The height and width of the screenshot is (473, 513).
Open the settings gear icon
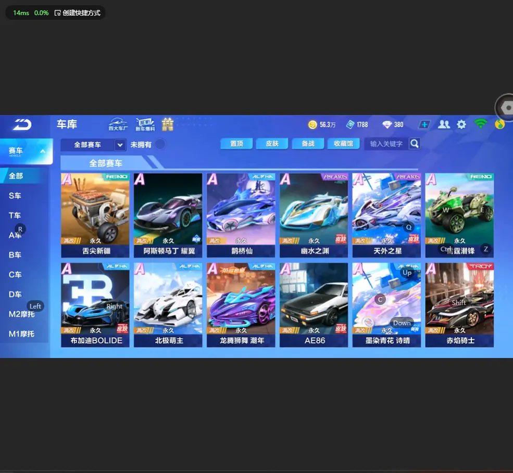(x=461, y=124)
